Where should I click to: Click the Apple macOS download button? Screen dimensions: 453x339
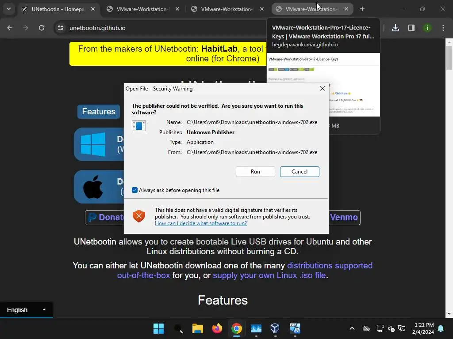(x=99, y=187)
